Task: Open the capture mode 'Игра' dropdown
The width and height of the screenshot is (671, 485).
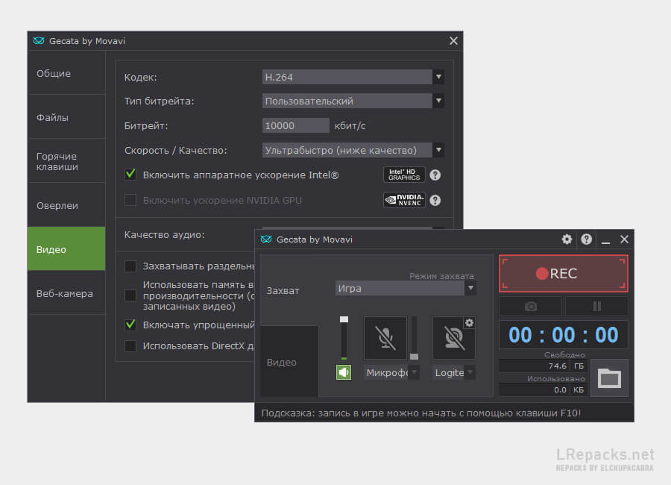Action: [x=406, y=288]
